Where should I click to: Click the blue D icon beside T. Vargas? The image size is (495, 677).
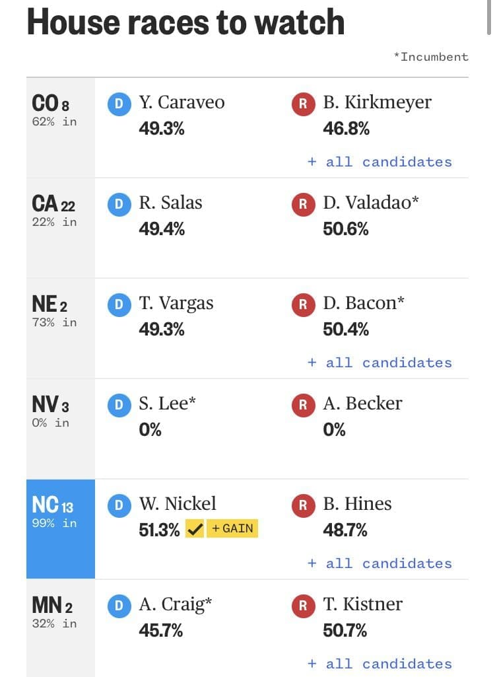click(x=119, y=304)
